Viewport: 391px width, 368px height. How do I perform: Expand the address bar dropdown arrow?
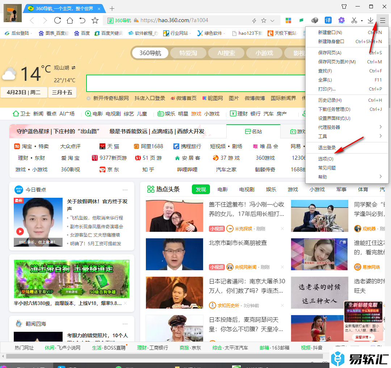(x=272, y=21)
